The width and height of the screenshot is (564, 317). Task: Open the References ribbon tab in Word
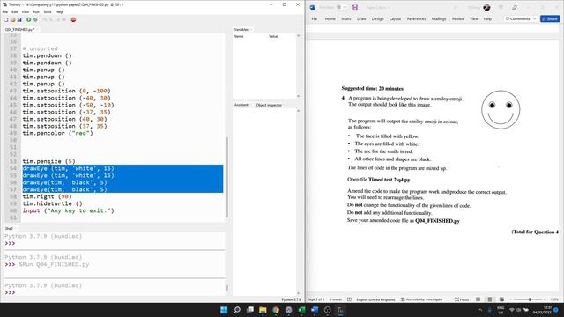coord(416,18)
